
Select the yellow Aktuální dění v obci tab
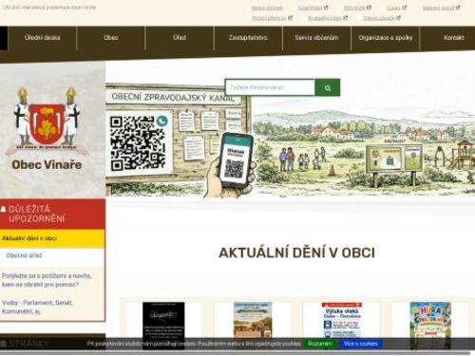[x=52, y=238]
